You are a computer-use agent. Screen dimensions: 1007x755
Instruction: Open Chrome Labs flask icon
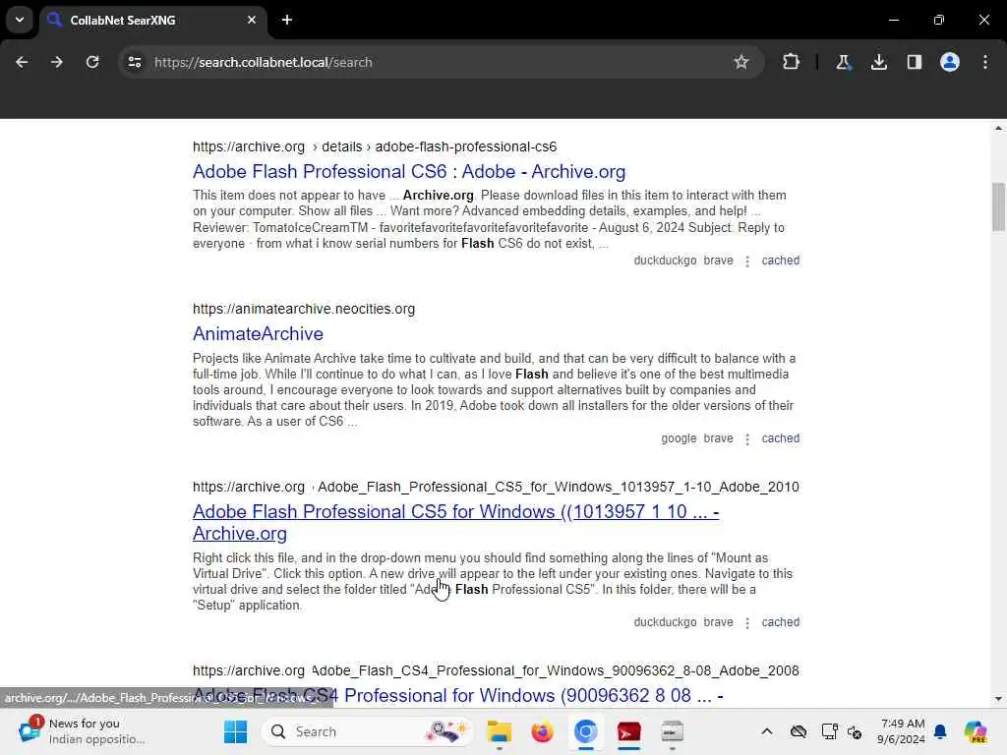click(843, 62)
